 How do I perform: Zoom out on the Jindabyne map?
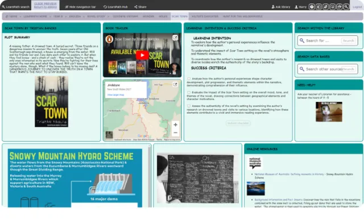click(175, 133)
